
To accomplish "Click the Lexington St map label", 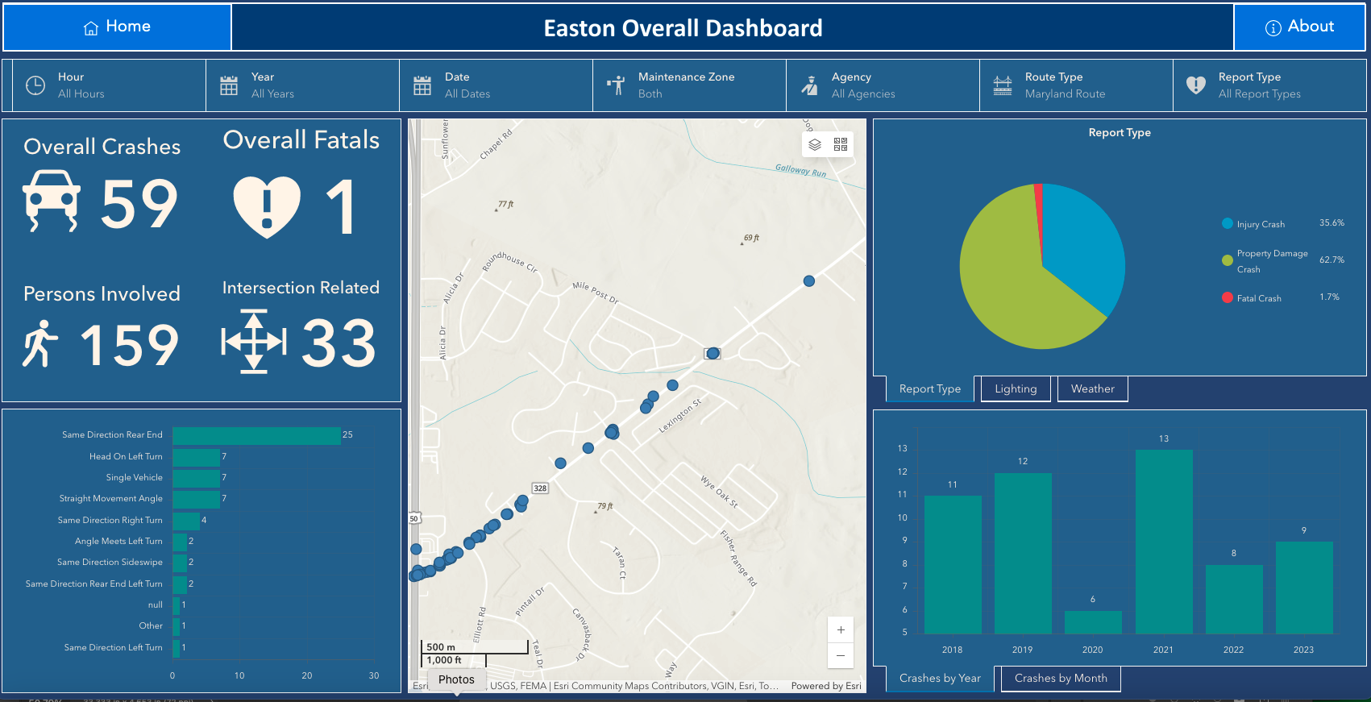I will (x=680, y=416).
